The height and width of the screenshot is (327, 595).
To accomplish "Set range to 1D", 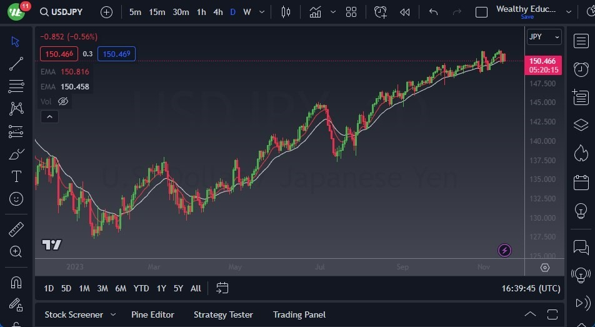I will click(49, 288).
